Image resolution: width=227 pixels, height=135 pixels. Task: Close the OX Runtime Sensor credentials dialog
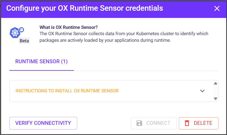tap(217, 9)
